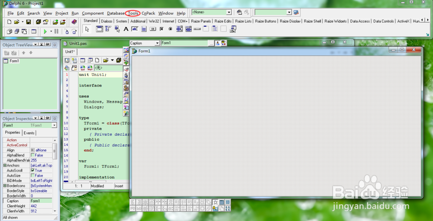Select the CheckBox component in the palette
This screenshot has width=433, height=221.
pos(162,29)
